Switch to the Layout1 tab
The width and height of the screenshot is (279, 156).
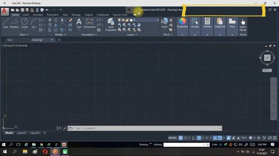[x=21, y=133]
